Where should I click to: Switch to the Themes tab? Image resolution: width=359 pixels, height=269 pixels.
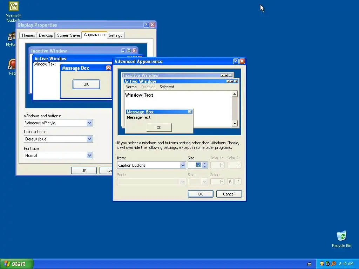pos(28,35)
